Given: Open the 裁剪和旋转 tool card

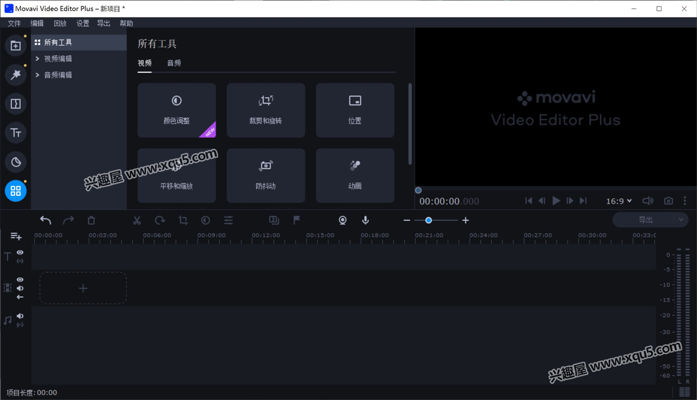Looking at the screenshot, I should (x=266, y=110).
